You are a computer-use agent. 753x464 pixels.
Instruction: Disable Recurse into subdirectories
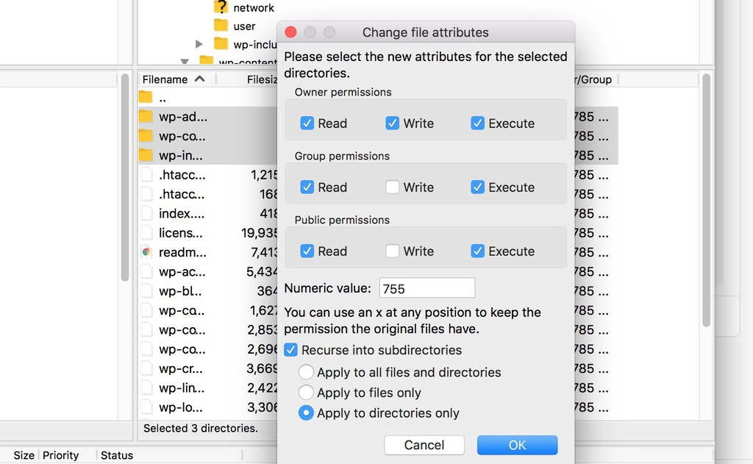click(291, 350)
